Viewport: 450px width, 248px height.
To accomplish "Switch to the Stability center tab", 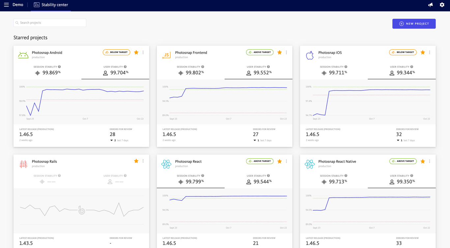I will pos(51,5).
